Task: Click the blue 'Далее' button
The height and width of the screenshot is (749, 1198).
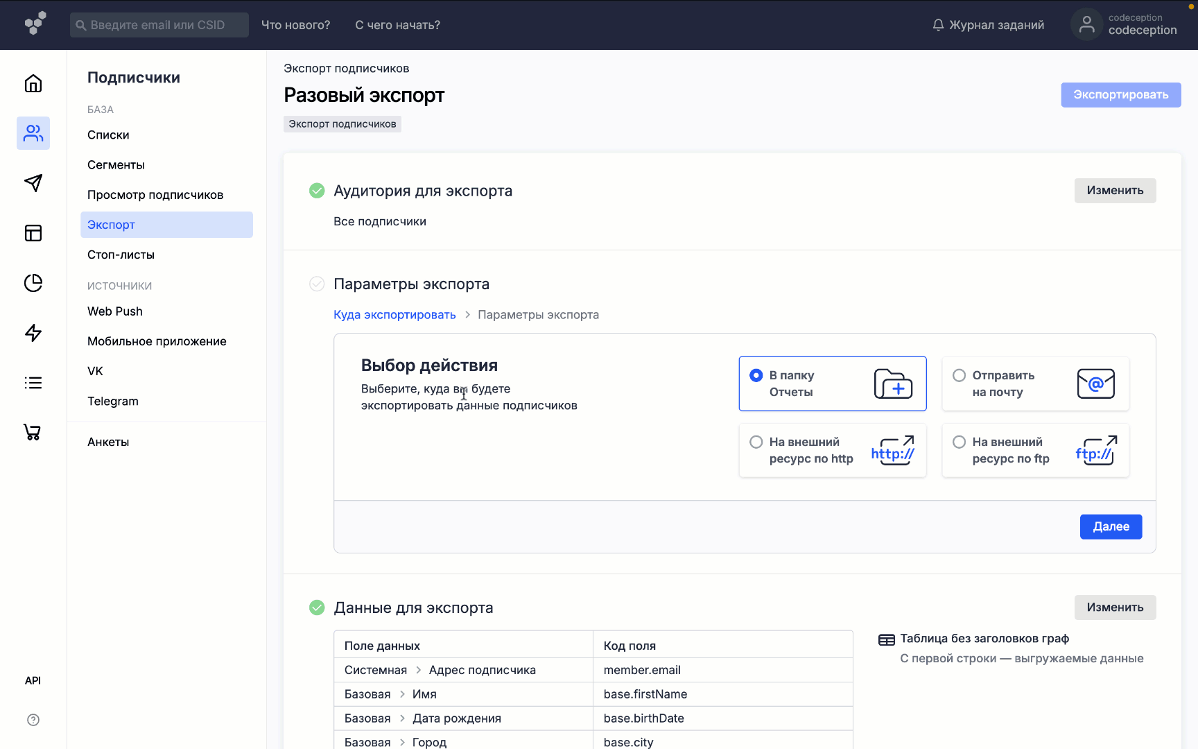Action: coord(1111,526)
